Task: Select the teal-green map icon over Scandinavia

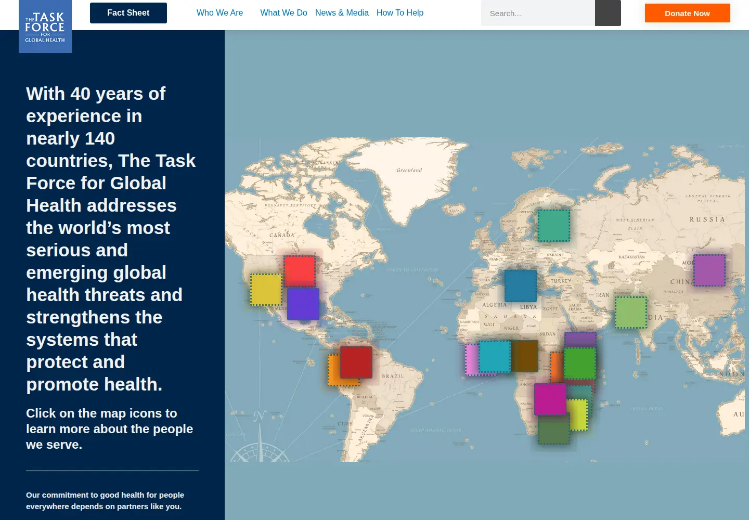Action: tap(554, 226)
